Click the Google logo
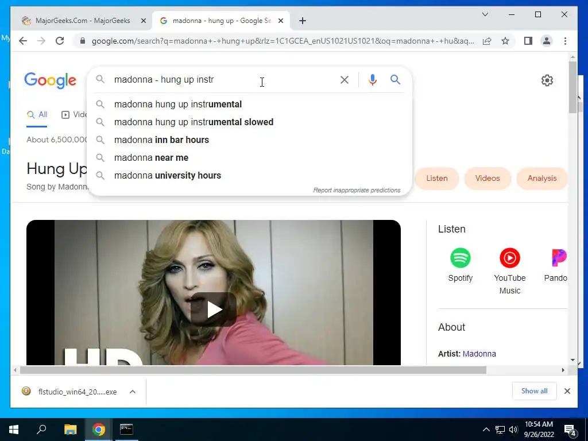The image size is (588, 441). (51, 80)
